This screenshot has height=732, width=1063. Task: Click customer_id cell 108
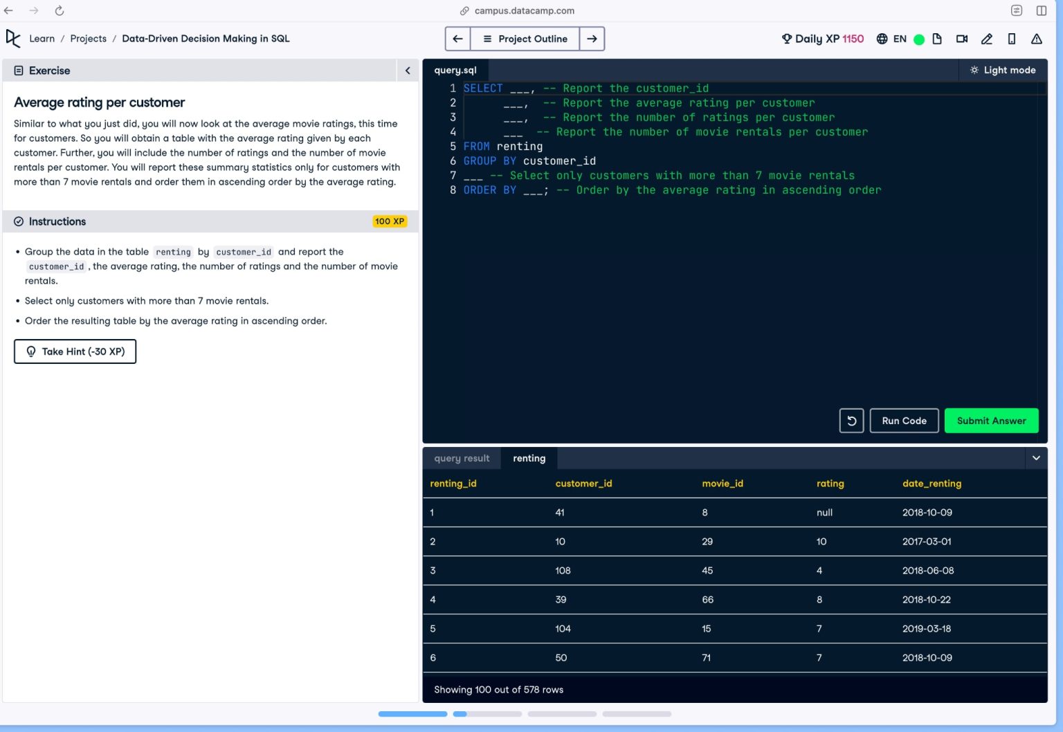(x=563, y=571)
